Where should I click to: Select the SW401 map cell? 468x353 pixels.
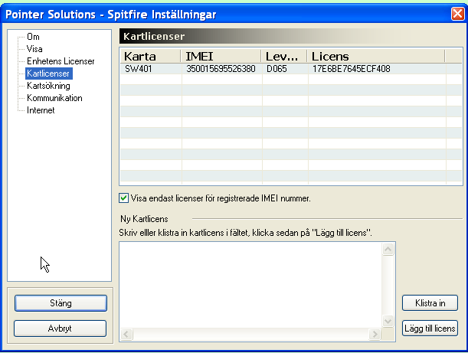click(x=139, y=69)
